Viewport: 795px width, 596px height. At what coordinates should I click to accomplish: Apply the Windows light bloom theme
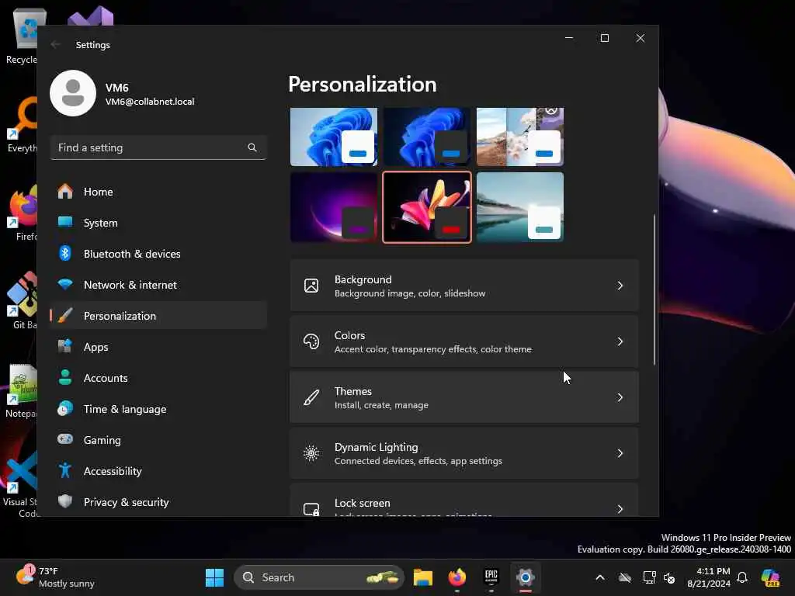tap(334, 137)
